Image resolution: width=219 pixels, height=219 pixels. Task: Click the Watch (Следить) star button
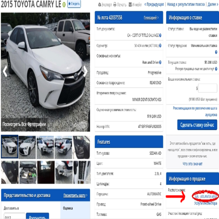pos(74,4)
